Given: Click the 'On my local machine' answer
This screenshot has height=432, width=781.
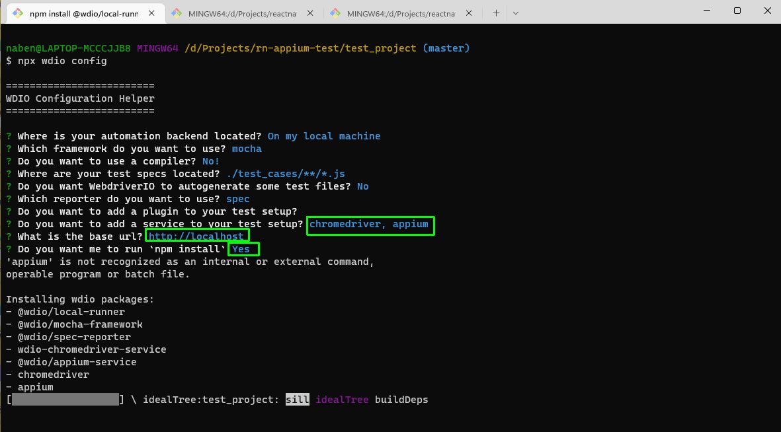Looking at the screenshot, I should point(324,136).
